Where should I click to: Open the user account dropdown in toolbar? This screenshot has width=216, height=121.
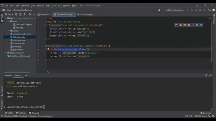pos(160,10)
